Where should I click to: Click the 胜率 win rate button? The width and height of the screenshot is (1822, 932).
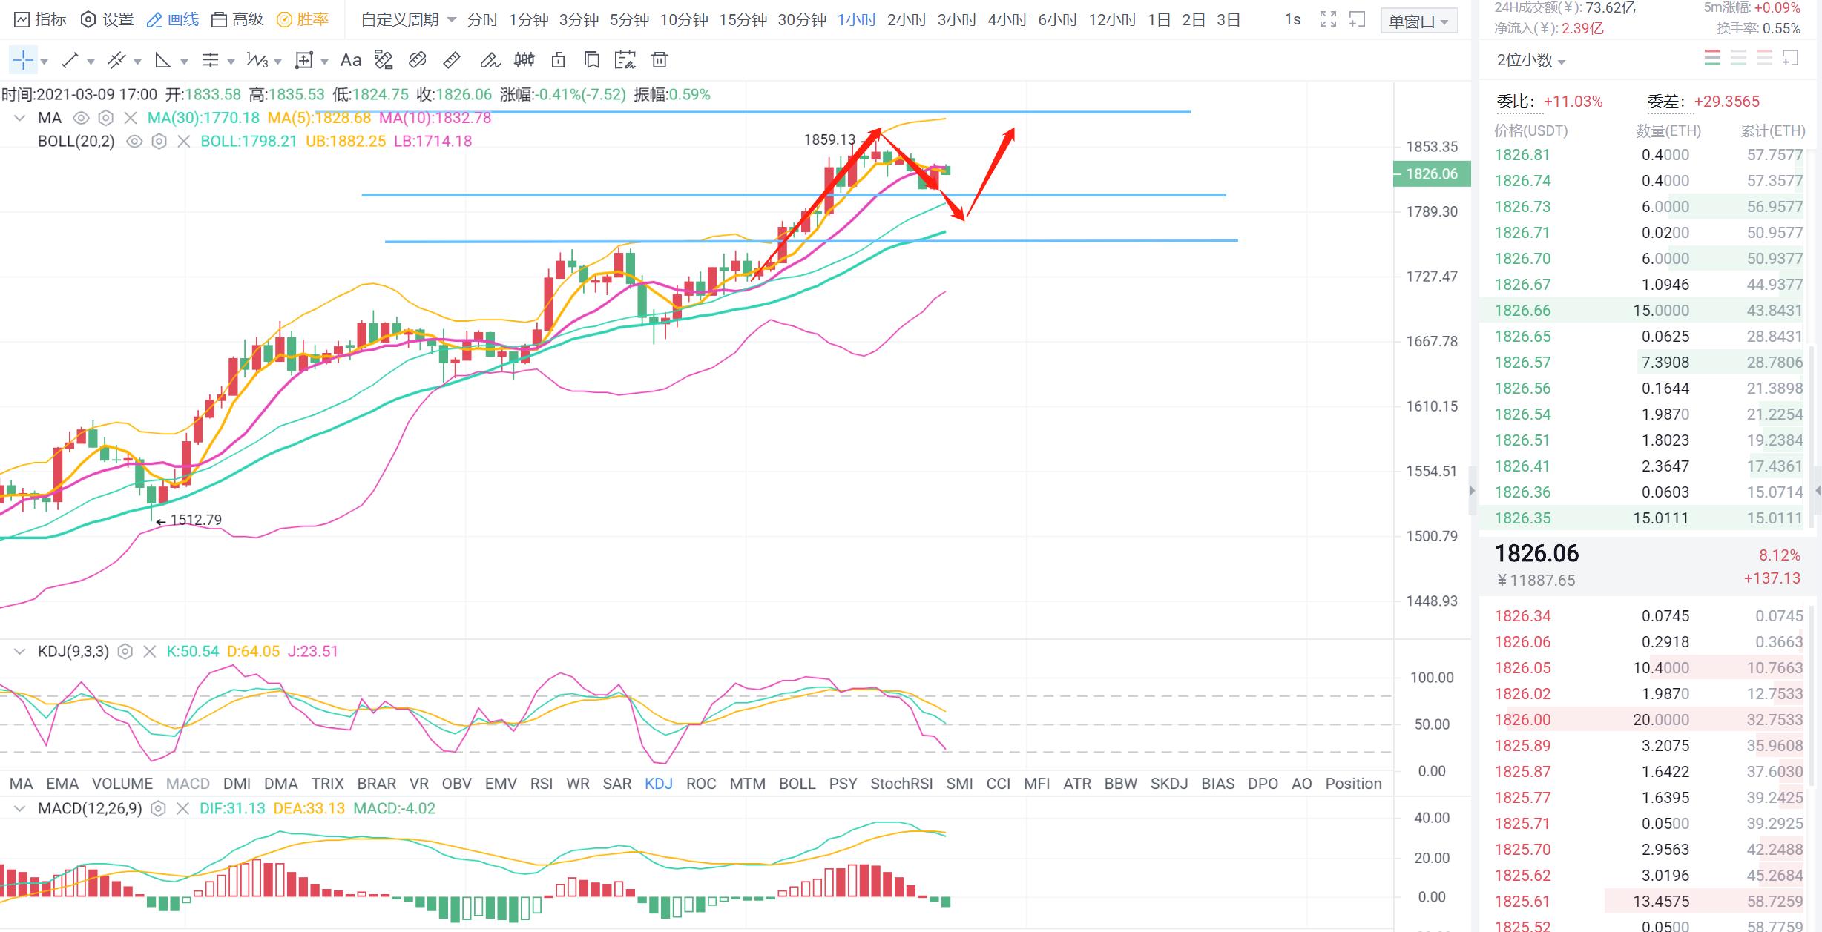(302, 20)
